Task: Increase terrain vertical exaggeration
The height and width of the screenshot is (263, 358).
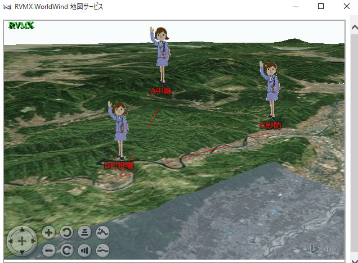Action: click(x=102, y=232)
